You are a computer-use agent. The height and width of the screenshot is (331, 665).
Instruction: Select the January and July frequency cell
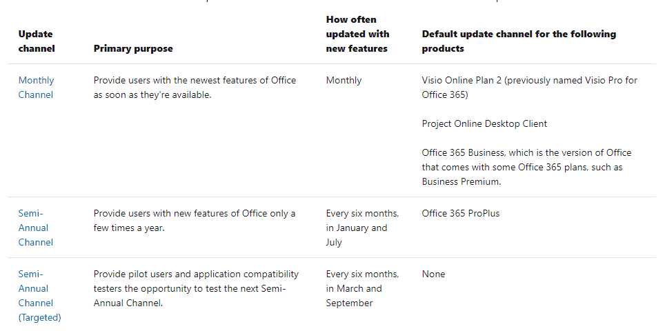pos(362,228)
